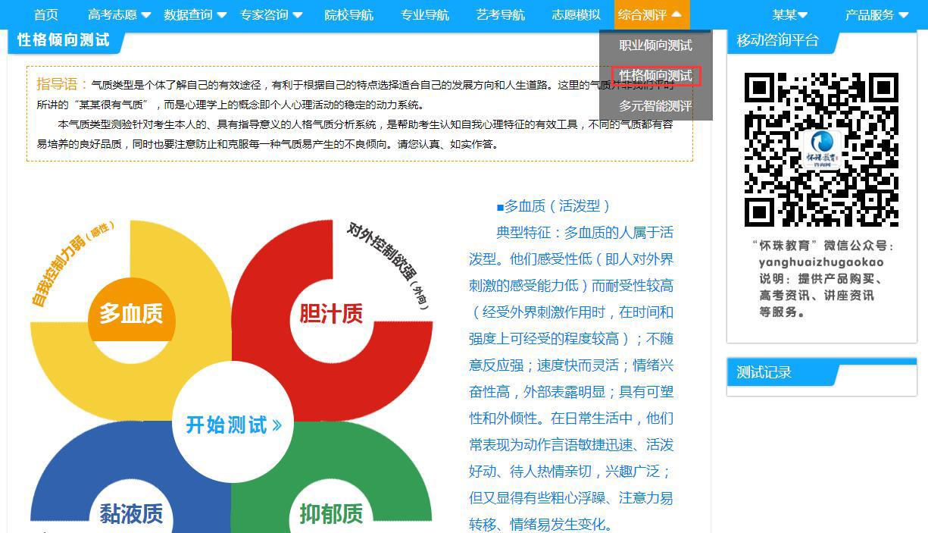
Task: Click the 黏液质 blue segment
Action: pos(131,513)
